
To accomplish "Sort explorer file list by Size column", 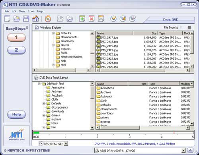I will point(145,33).
